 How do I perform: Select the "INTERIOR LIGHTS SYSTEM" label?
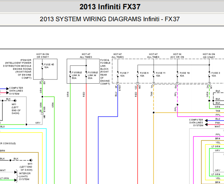click(x=25, y=176)
